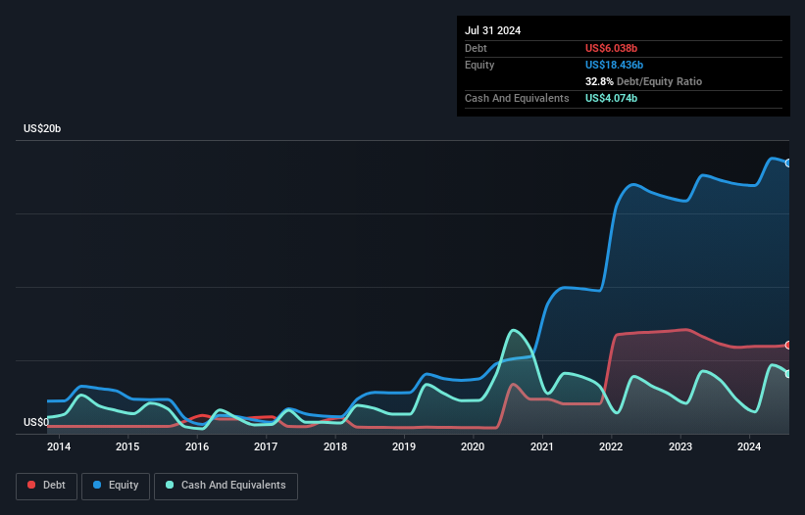Click the 2019 x-axis label
Screen dimensions: 805x515
404,446
